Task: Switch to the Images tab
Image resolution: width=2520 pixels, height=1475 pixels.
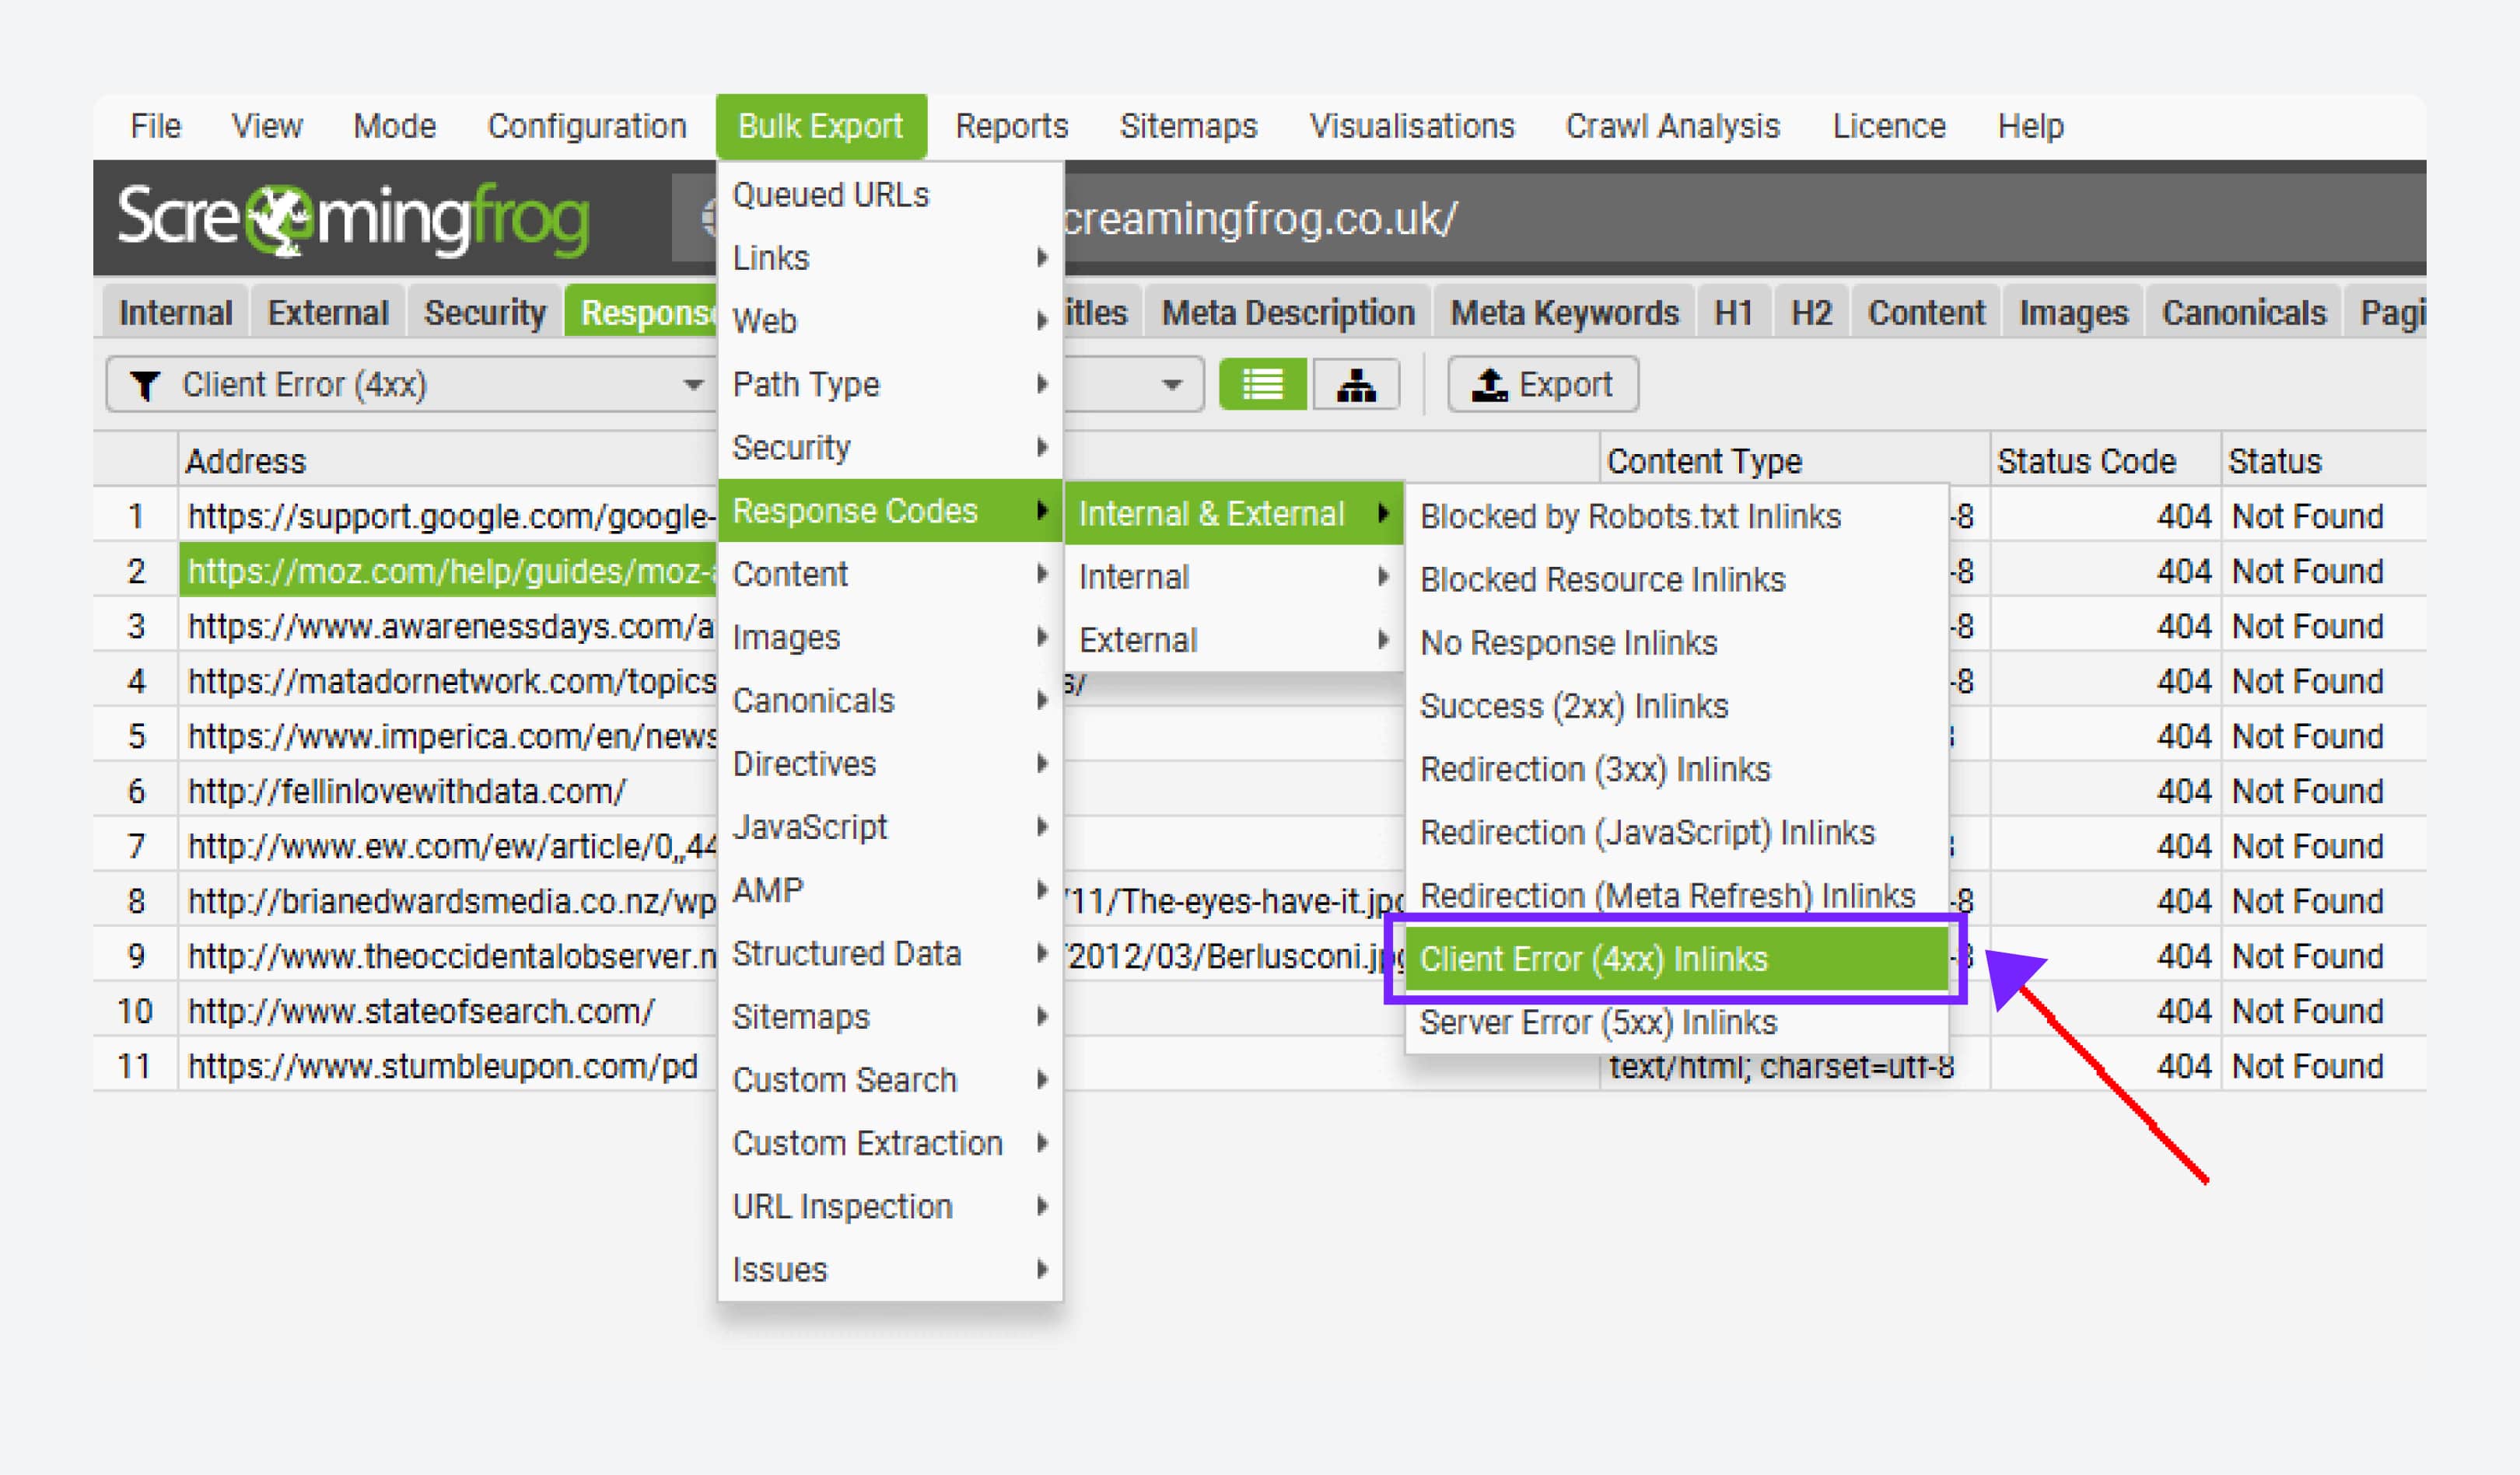Action: point(2073,312)
